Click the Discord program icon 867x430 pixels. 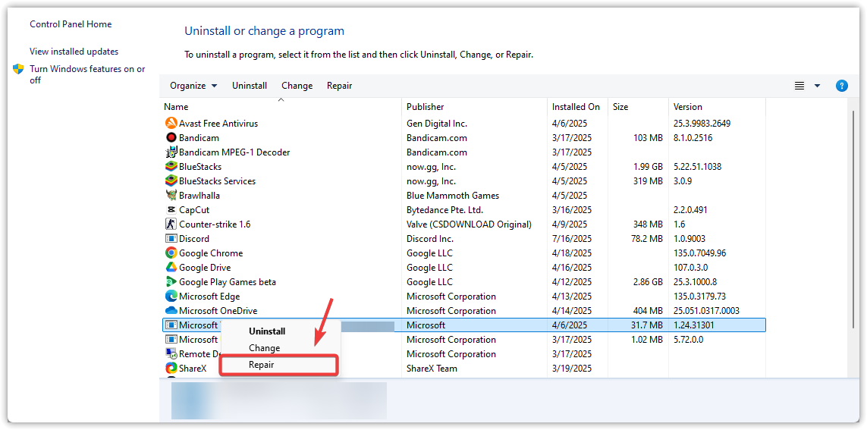point(171,238)
